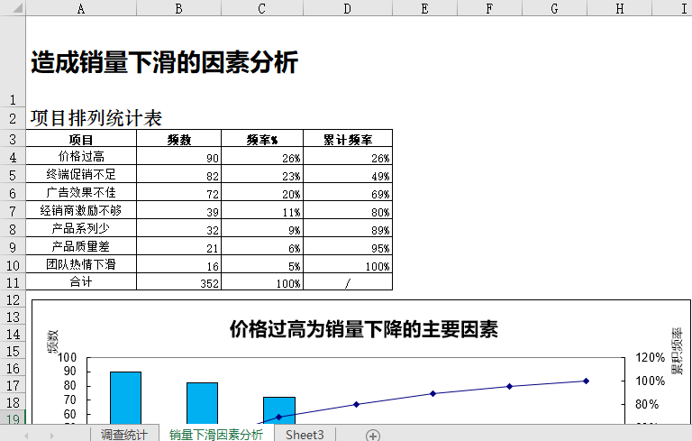Select the 销量下滑因素分析 sheet tab

pyautogui.click(x=216, y=435)
